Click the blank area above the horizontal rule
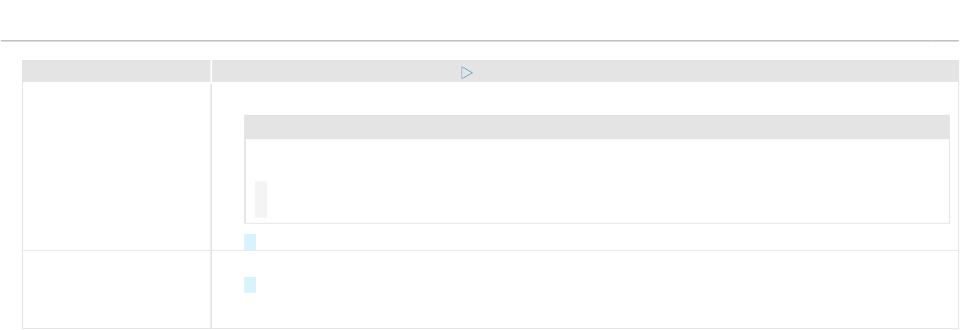 [x=480, y=19]
